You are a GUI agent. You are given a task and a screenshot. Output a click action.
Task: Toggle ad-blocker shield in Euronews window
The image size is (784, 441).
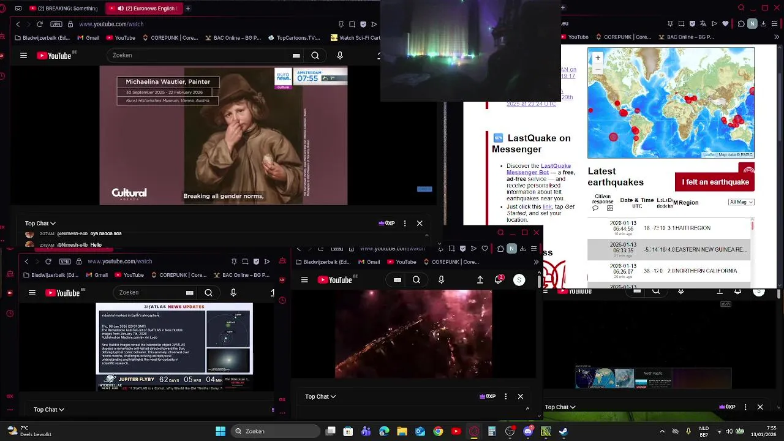point(363,24)
